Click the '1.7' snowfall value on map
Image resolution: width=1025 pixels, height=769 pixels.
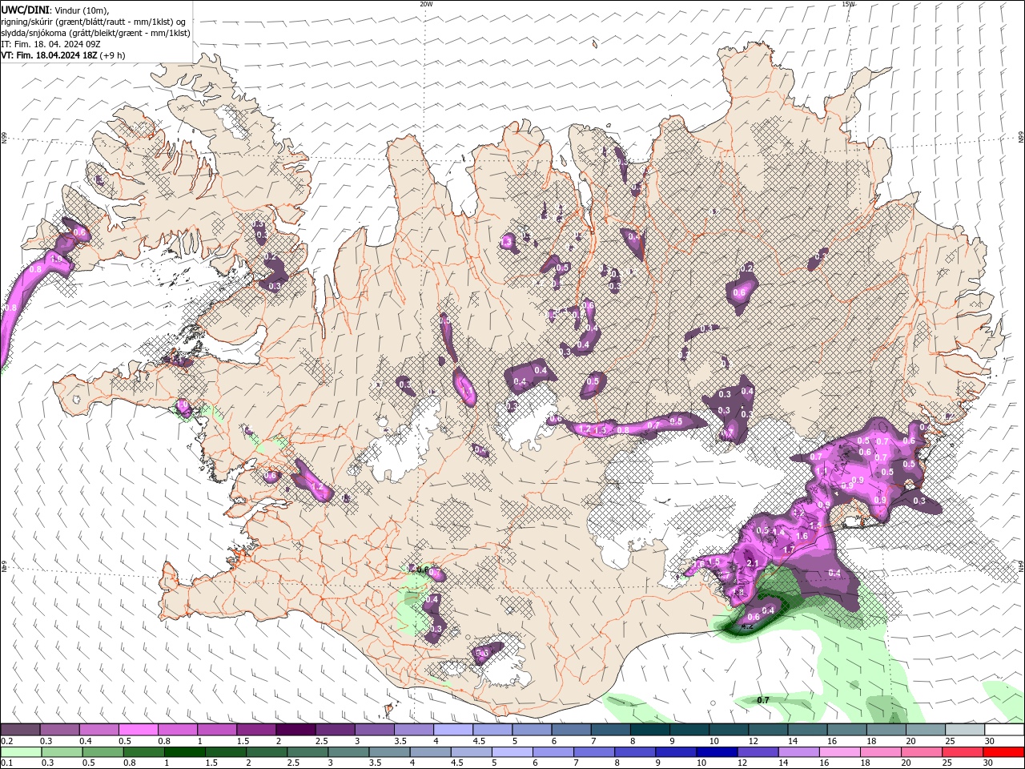point(788,550)
